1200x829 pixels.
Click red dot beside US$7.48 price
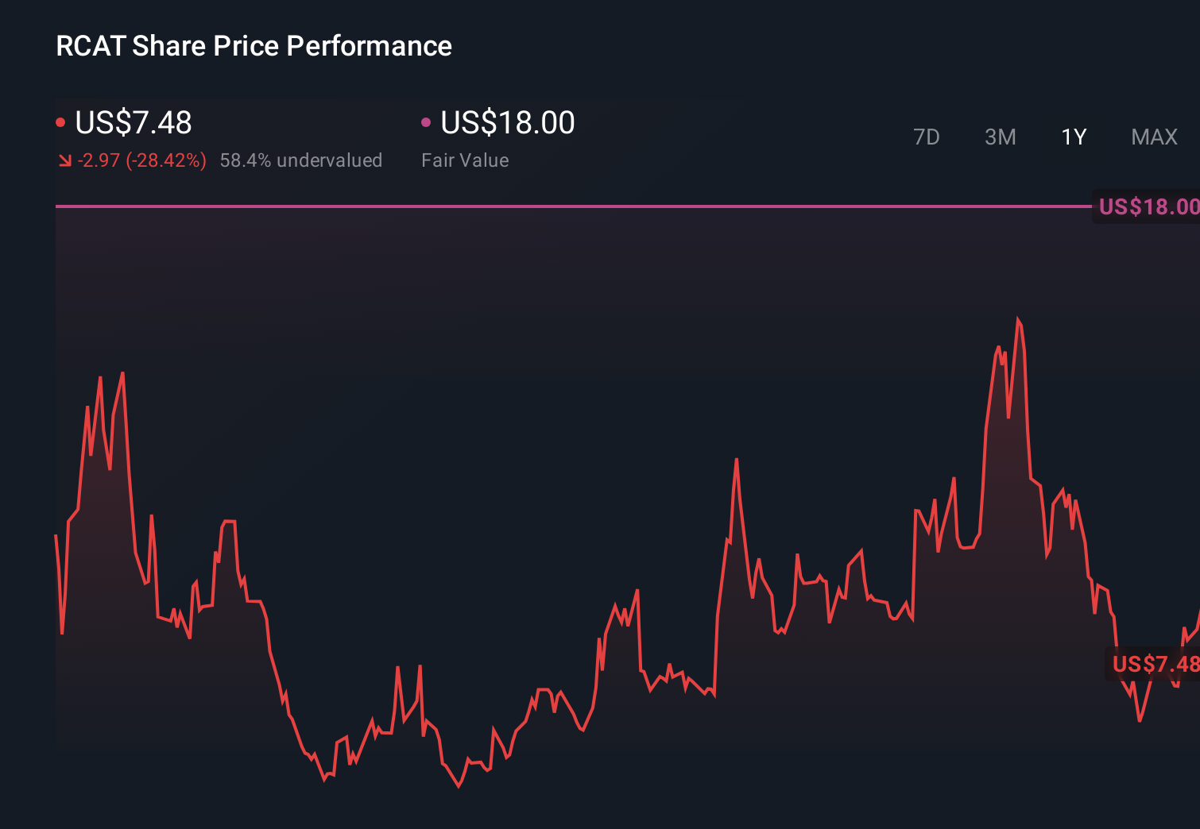[x=60, y=122]
